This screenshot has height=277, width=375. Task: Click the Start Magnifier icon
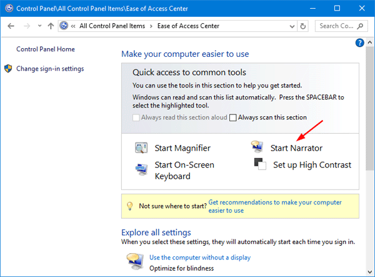(141, 148)
